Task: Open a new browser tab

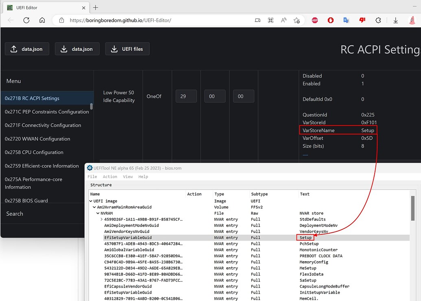Action: pos(96,8)
